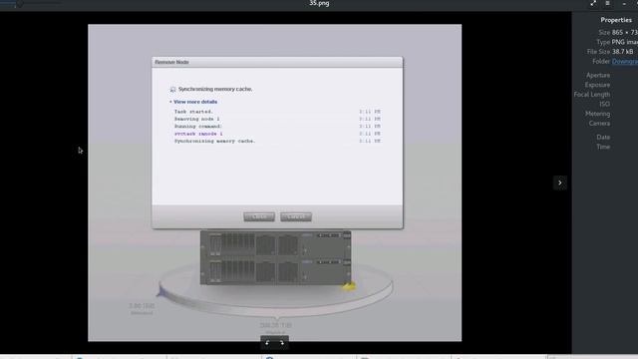Click the Aperture label in Properties
This screenshot has height=359, width=638.
point(598,76)
